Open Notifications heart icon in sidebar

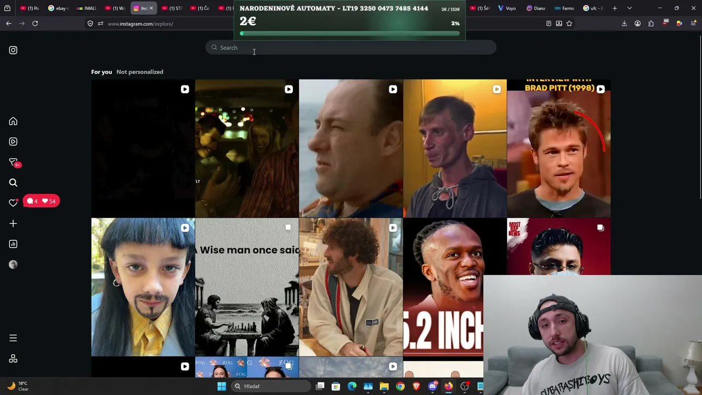13,202
